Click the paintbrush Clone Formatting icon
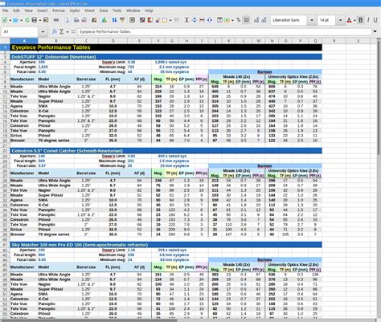 [x=158, y=20]
